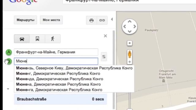This screenshot has height=110, width=196.
Task: Click Ortsgericht Frankfurt am Main Mitte label
Action: [x=167, y=74]
